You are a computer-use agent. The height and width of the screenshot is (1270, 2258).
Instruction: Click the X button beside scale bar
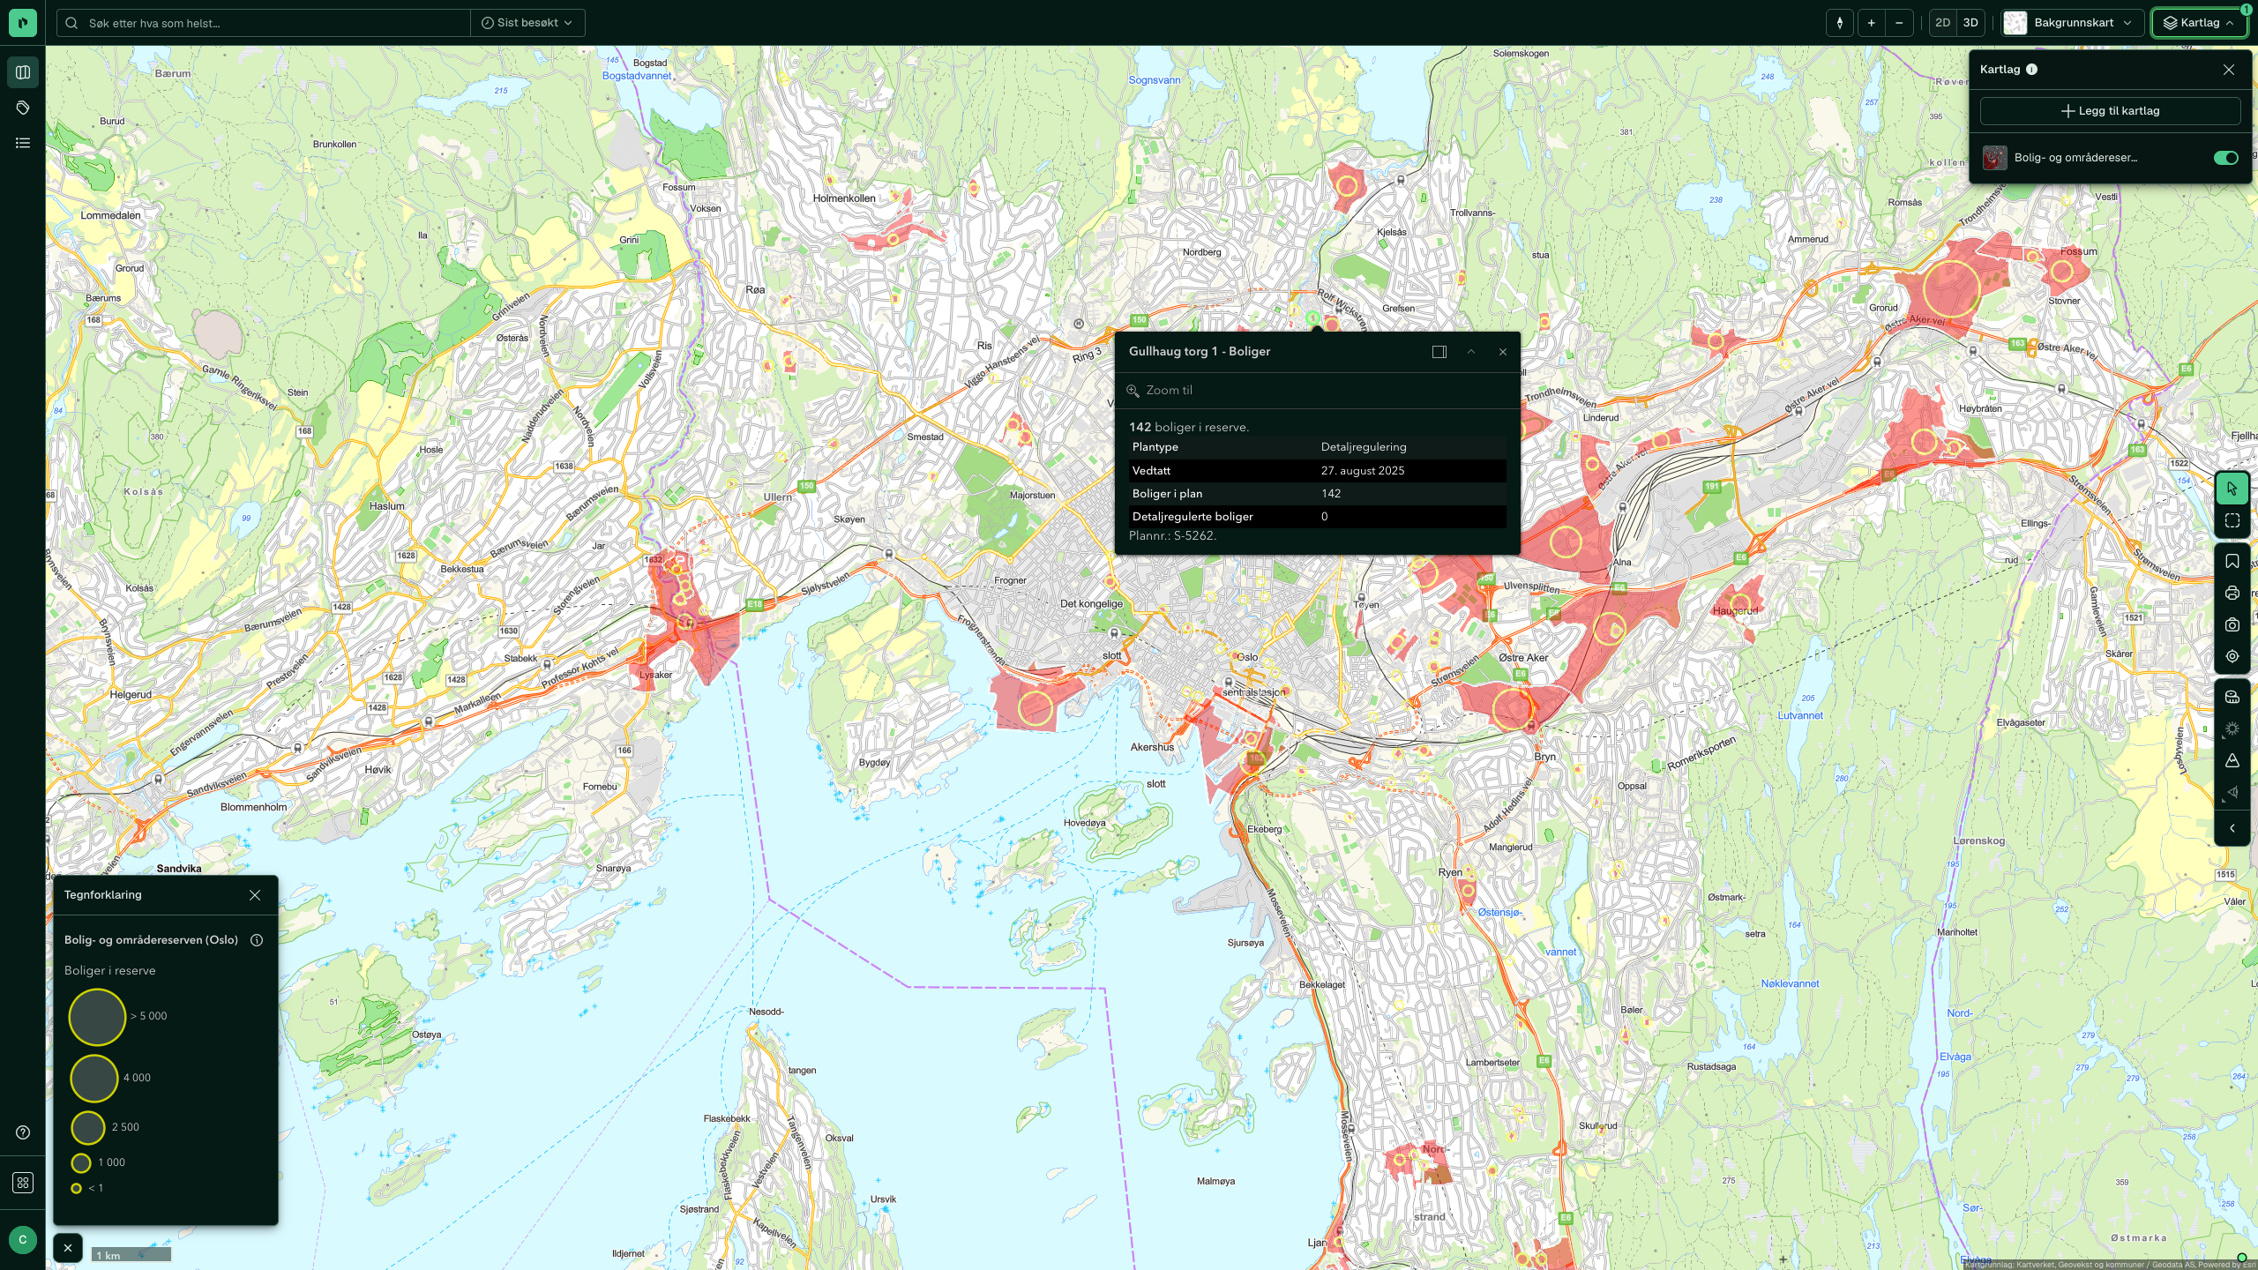click(x=68, y=1248)
